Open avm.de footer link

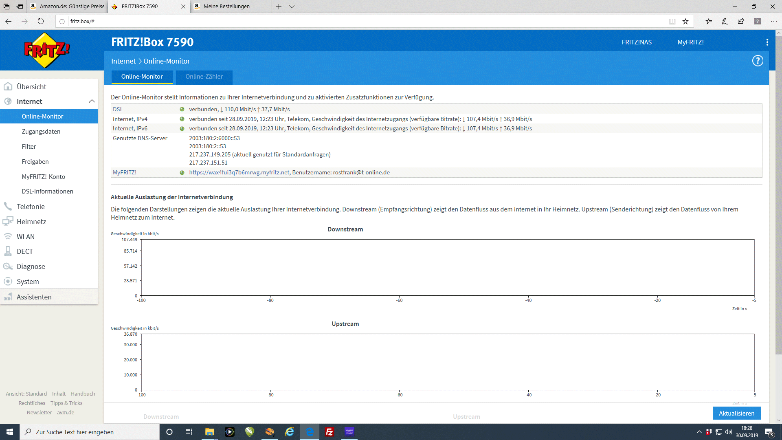tap(66, 413)
